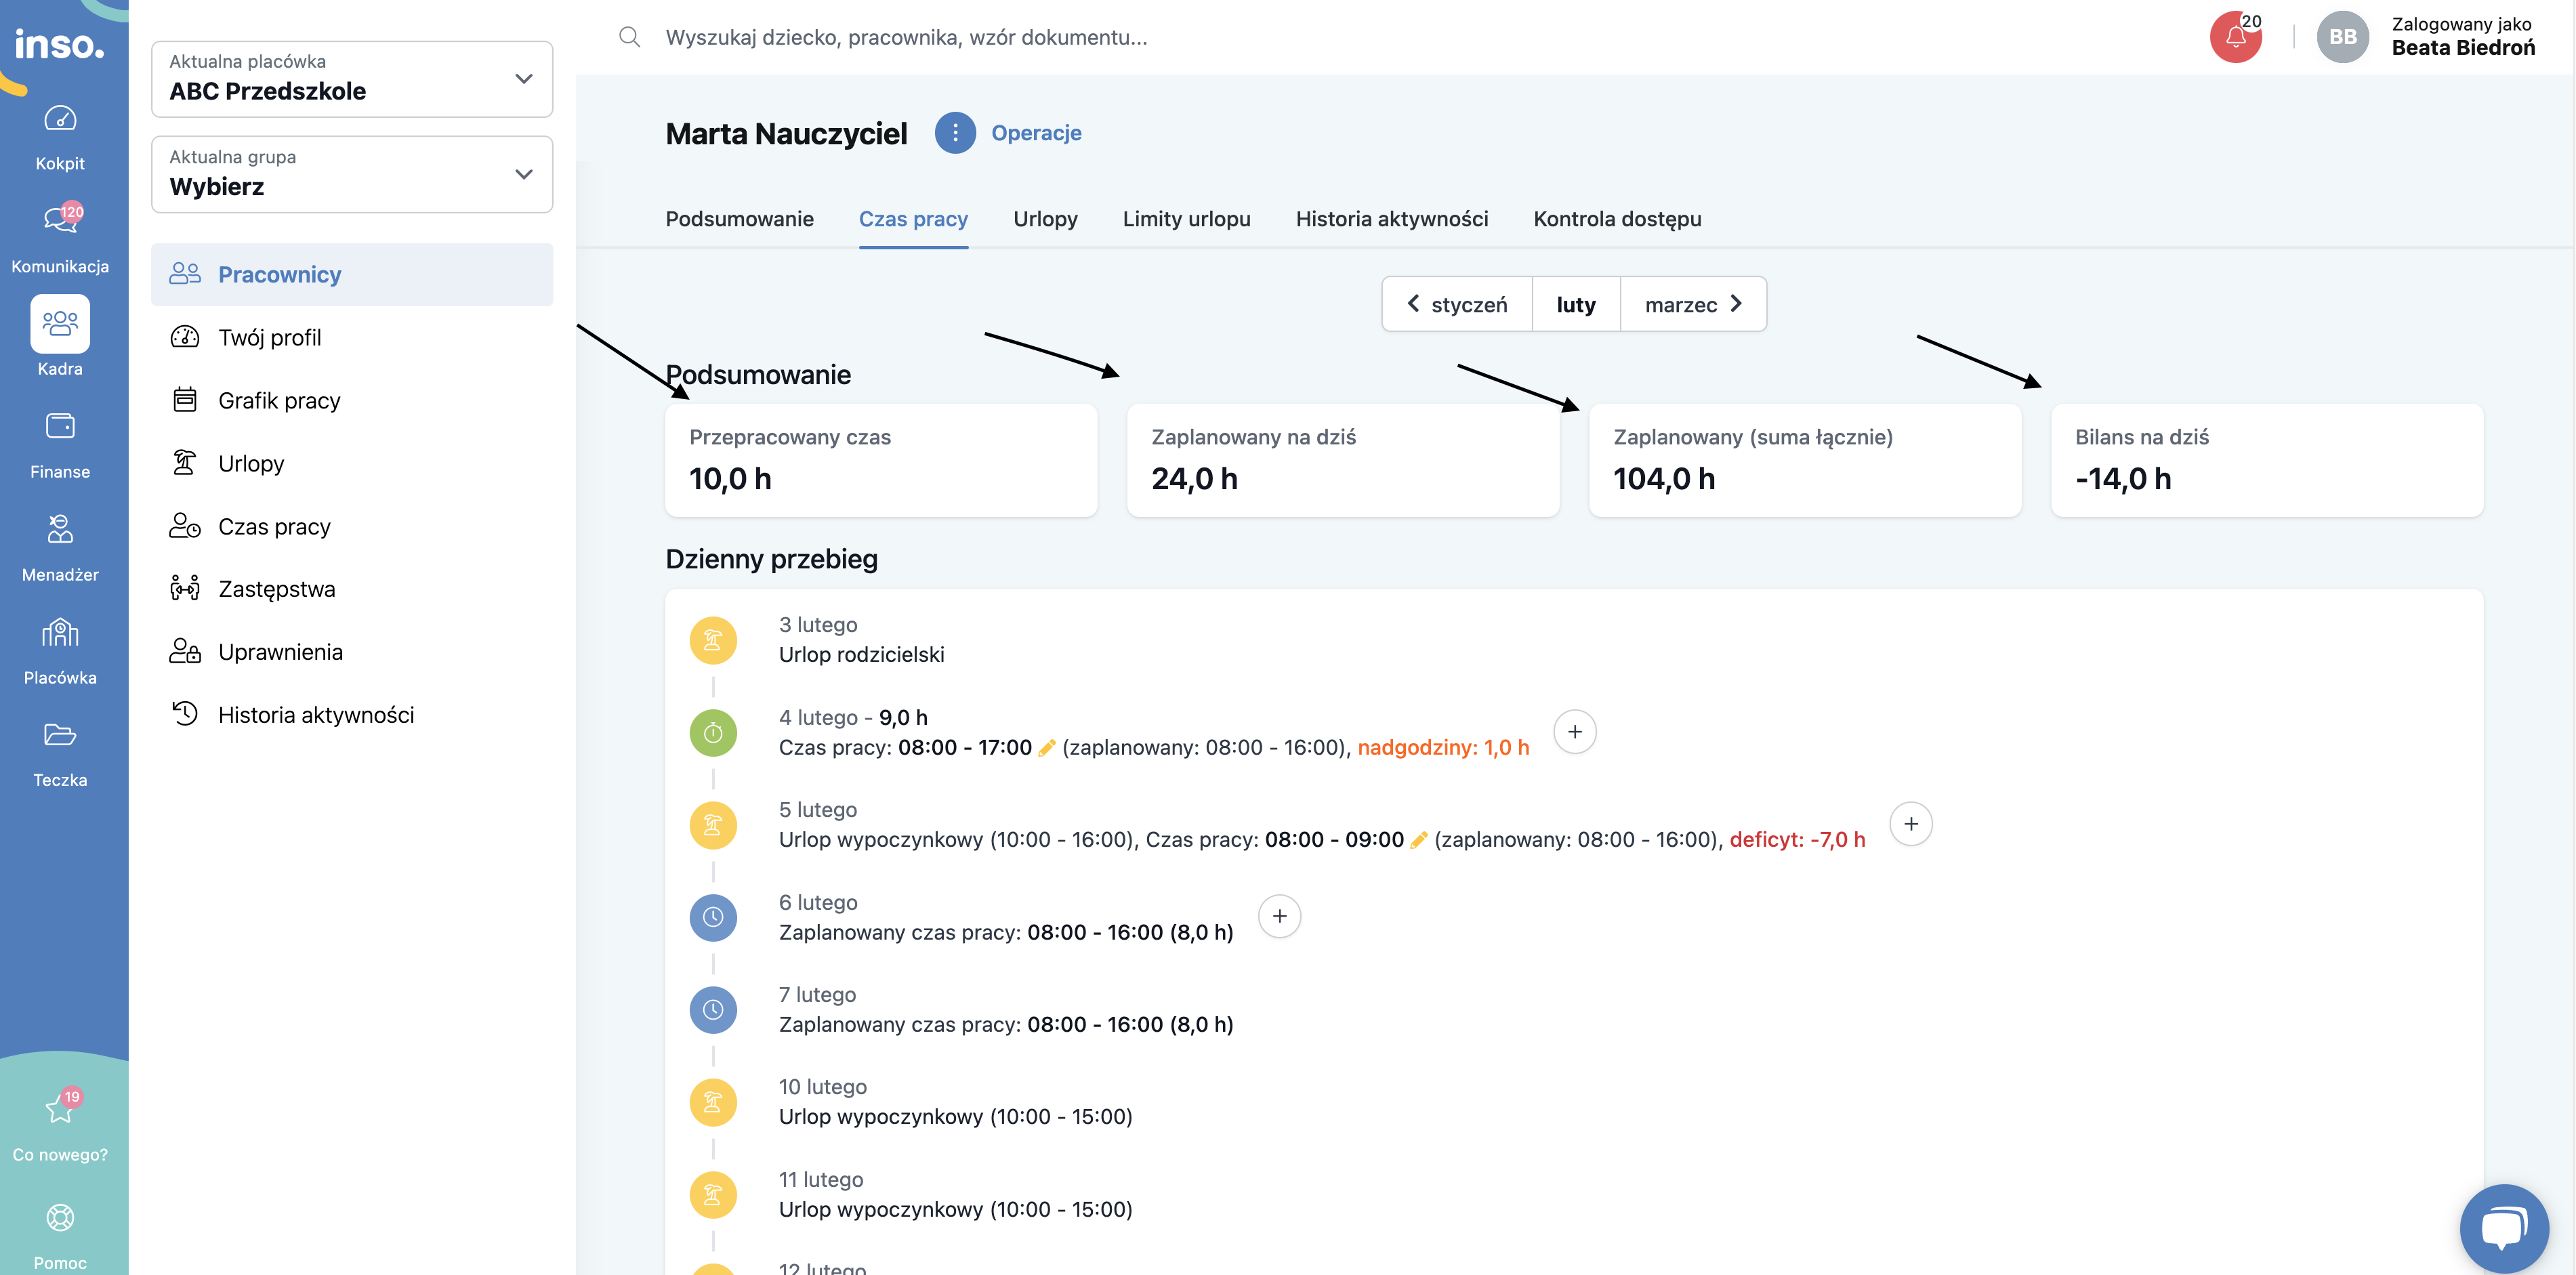Switch to the Kontrola dostępu tab

pyautogui.click(x=1617, y=219)
